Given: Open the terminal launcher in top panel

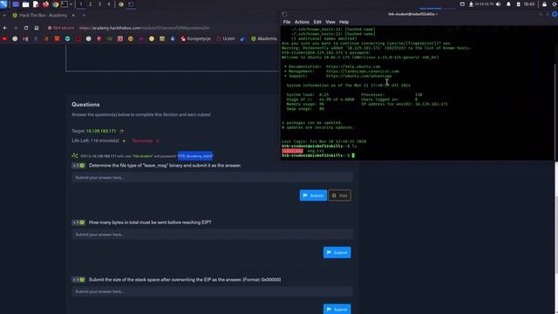Looking at the screenshot, I should point(65,4).
